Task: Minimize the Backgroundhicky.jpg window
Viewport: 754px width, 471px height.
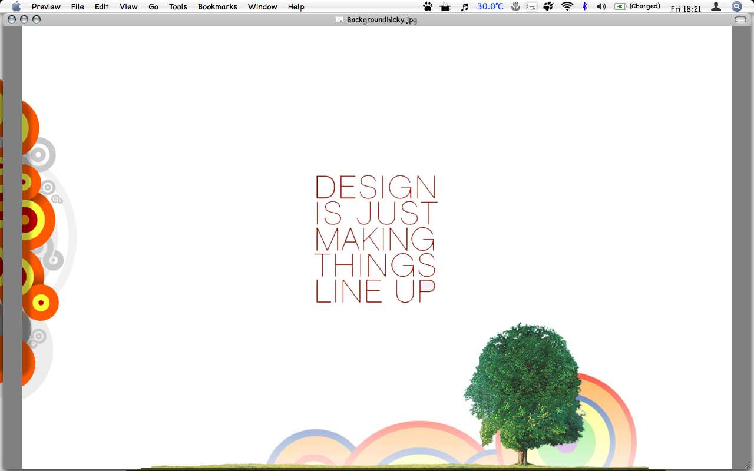Action: (x=24, y=19)
